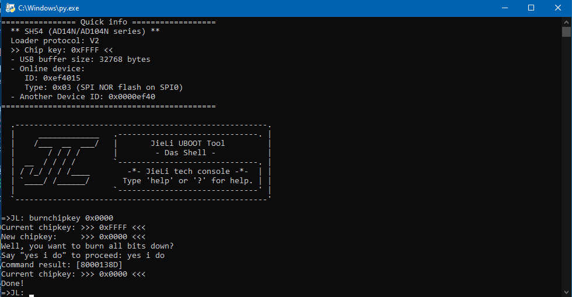Click the 'Command result: [8000138D]' line
Image resolution: width=572 pixels, height=297 pixels.
(62, 265)
